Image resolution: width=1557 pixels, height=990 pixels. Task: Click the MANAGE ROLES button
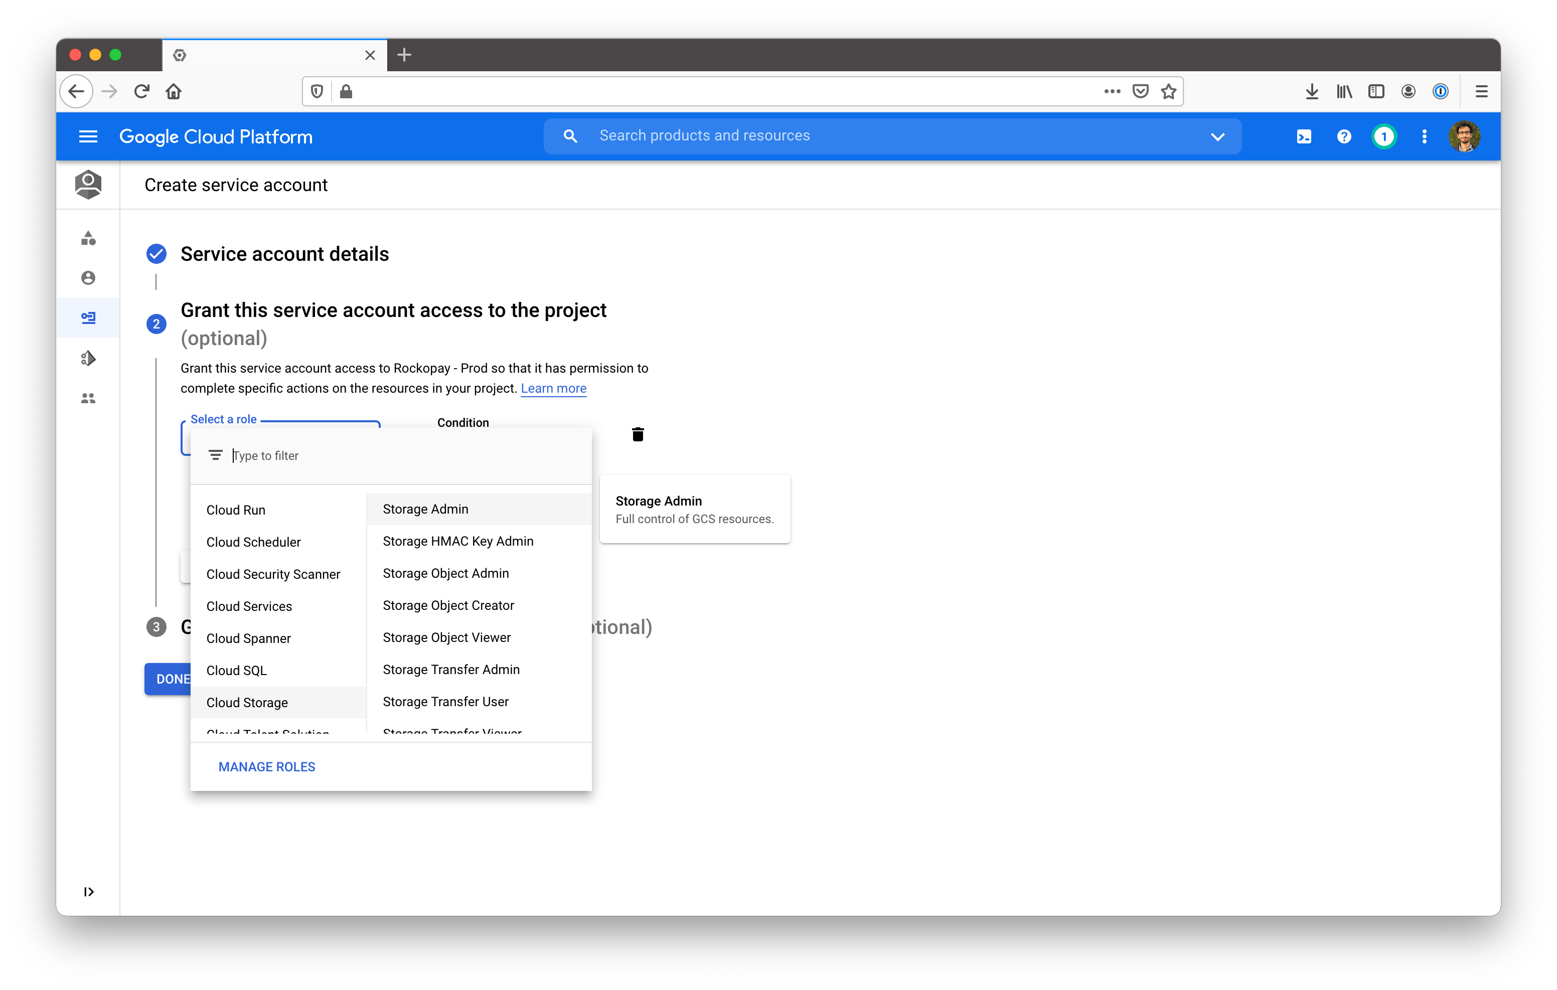point(266,767)
